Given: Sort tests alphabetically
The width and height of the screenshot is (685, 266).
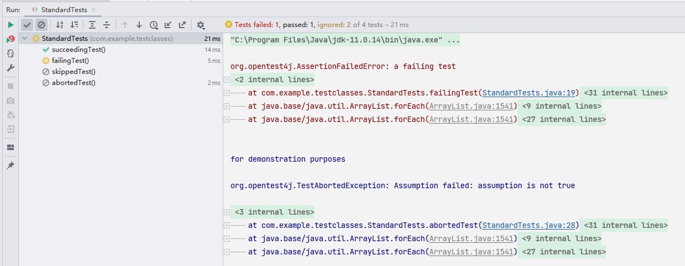Looking at the screenshot, I should 60,25.
